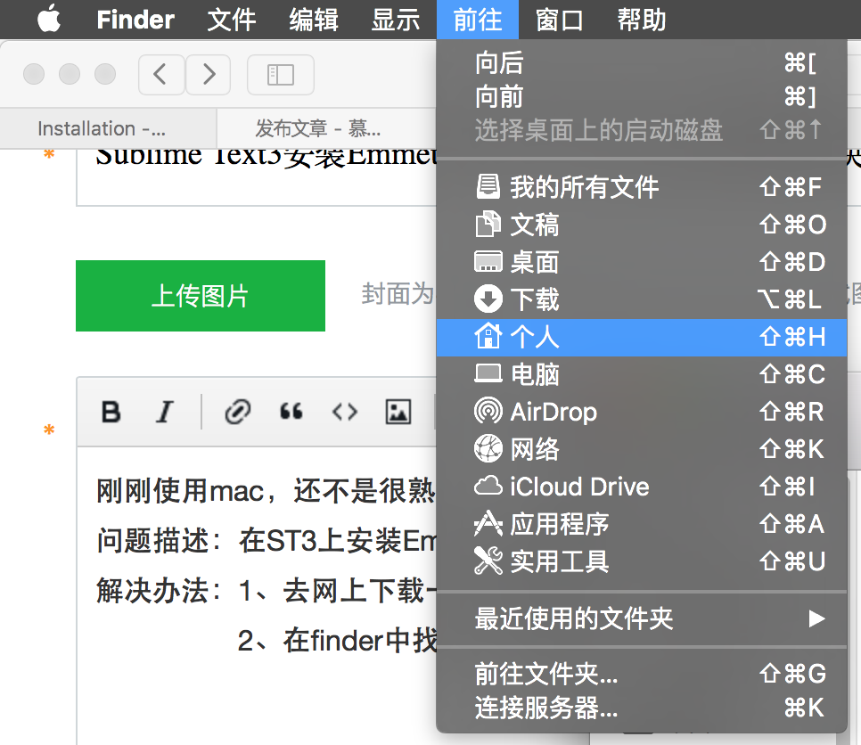Insert a hyperlink using the link icon

237,412
